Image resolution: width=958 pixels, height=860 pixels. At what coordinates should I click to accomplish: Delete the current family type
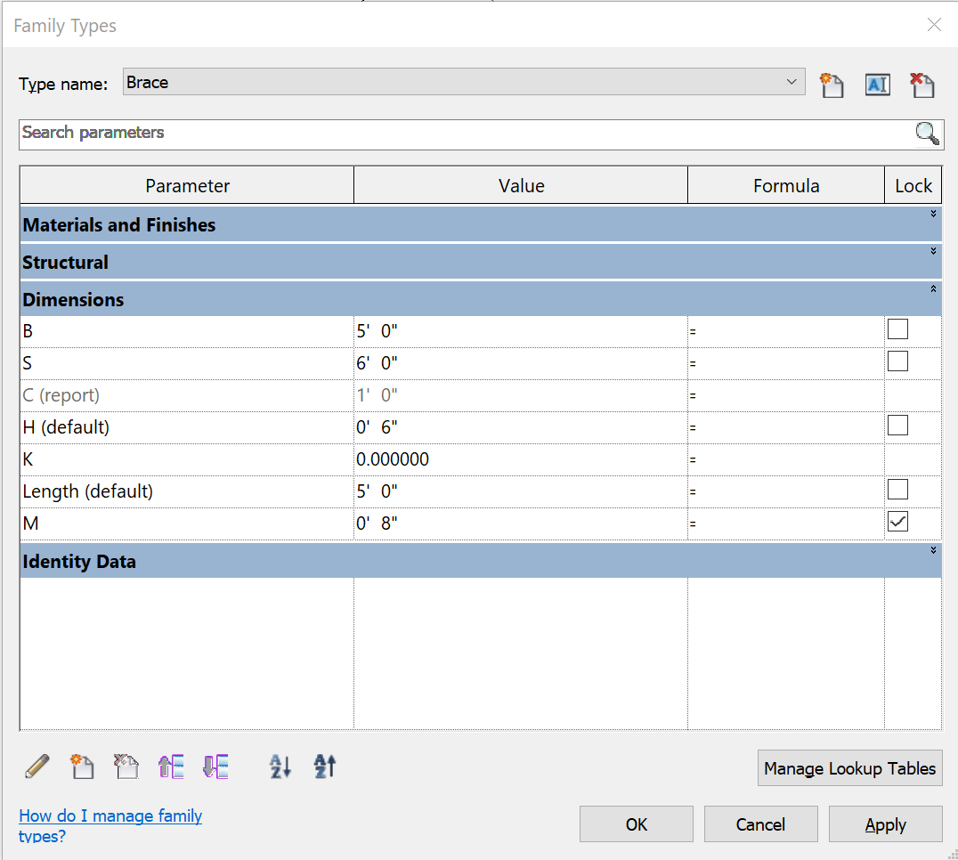(922, 85)
